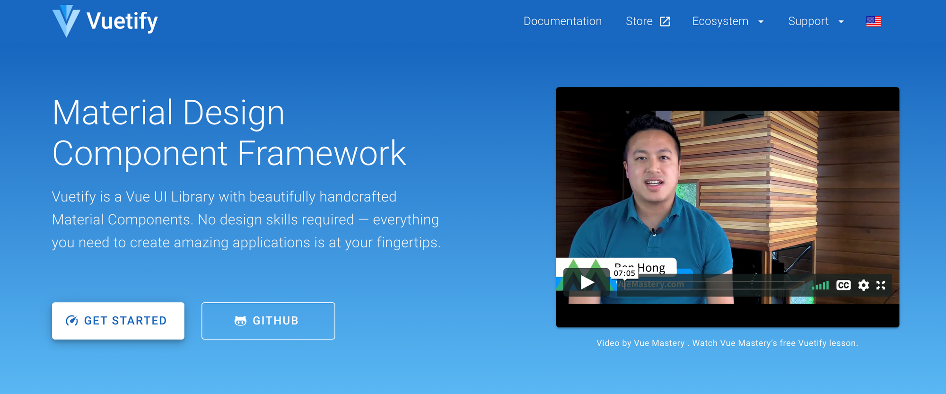
Task: Open the language selector US flag
Action: click(x=874, y=21)
